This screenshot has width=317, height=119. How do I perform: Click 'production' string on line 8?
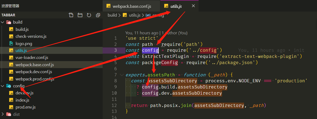(291, 81)
